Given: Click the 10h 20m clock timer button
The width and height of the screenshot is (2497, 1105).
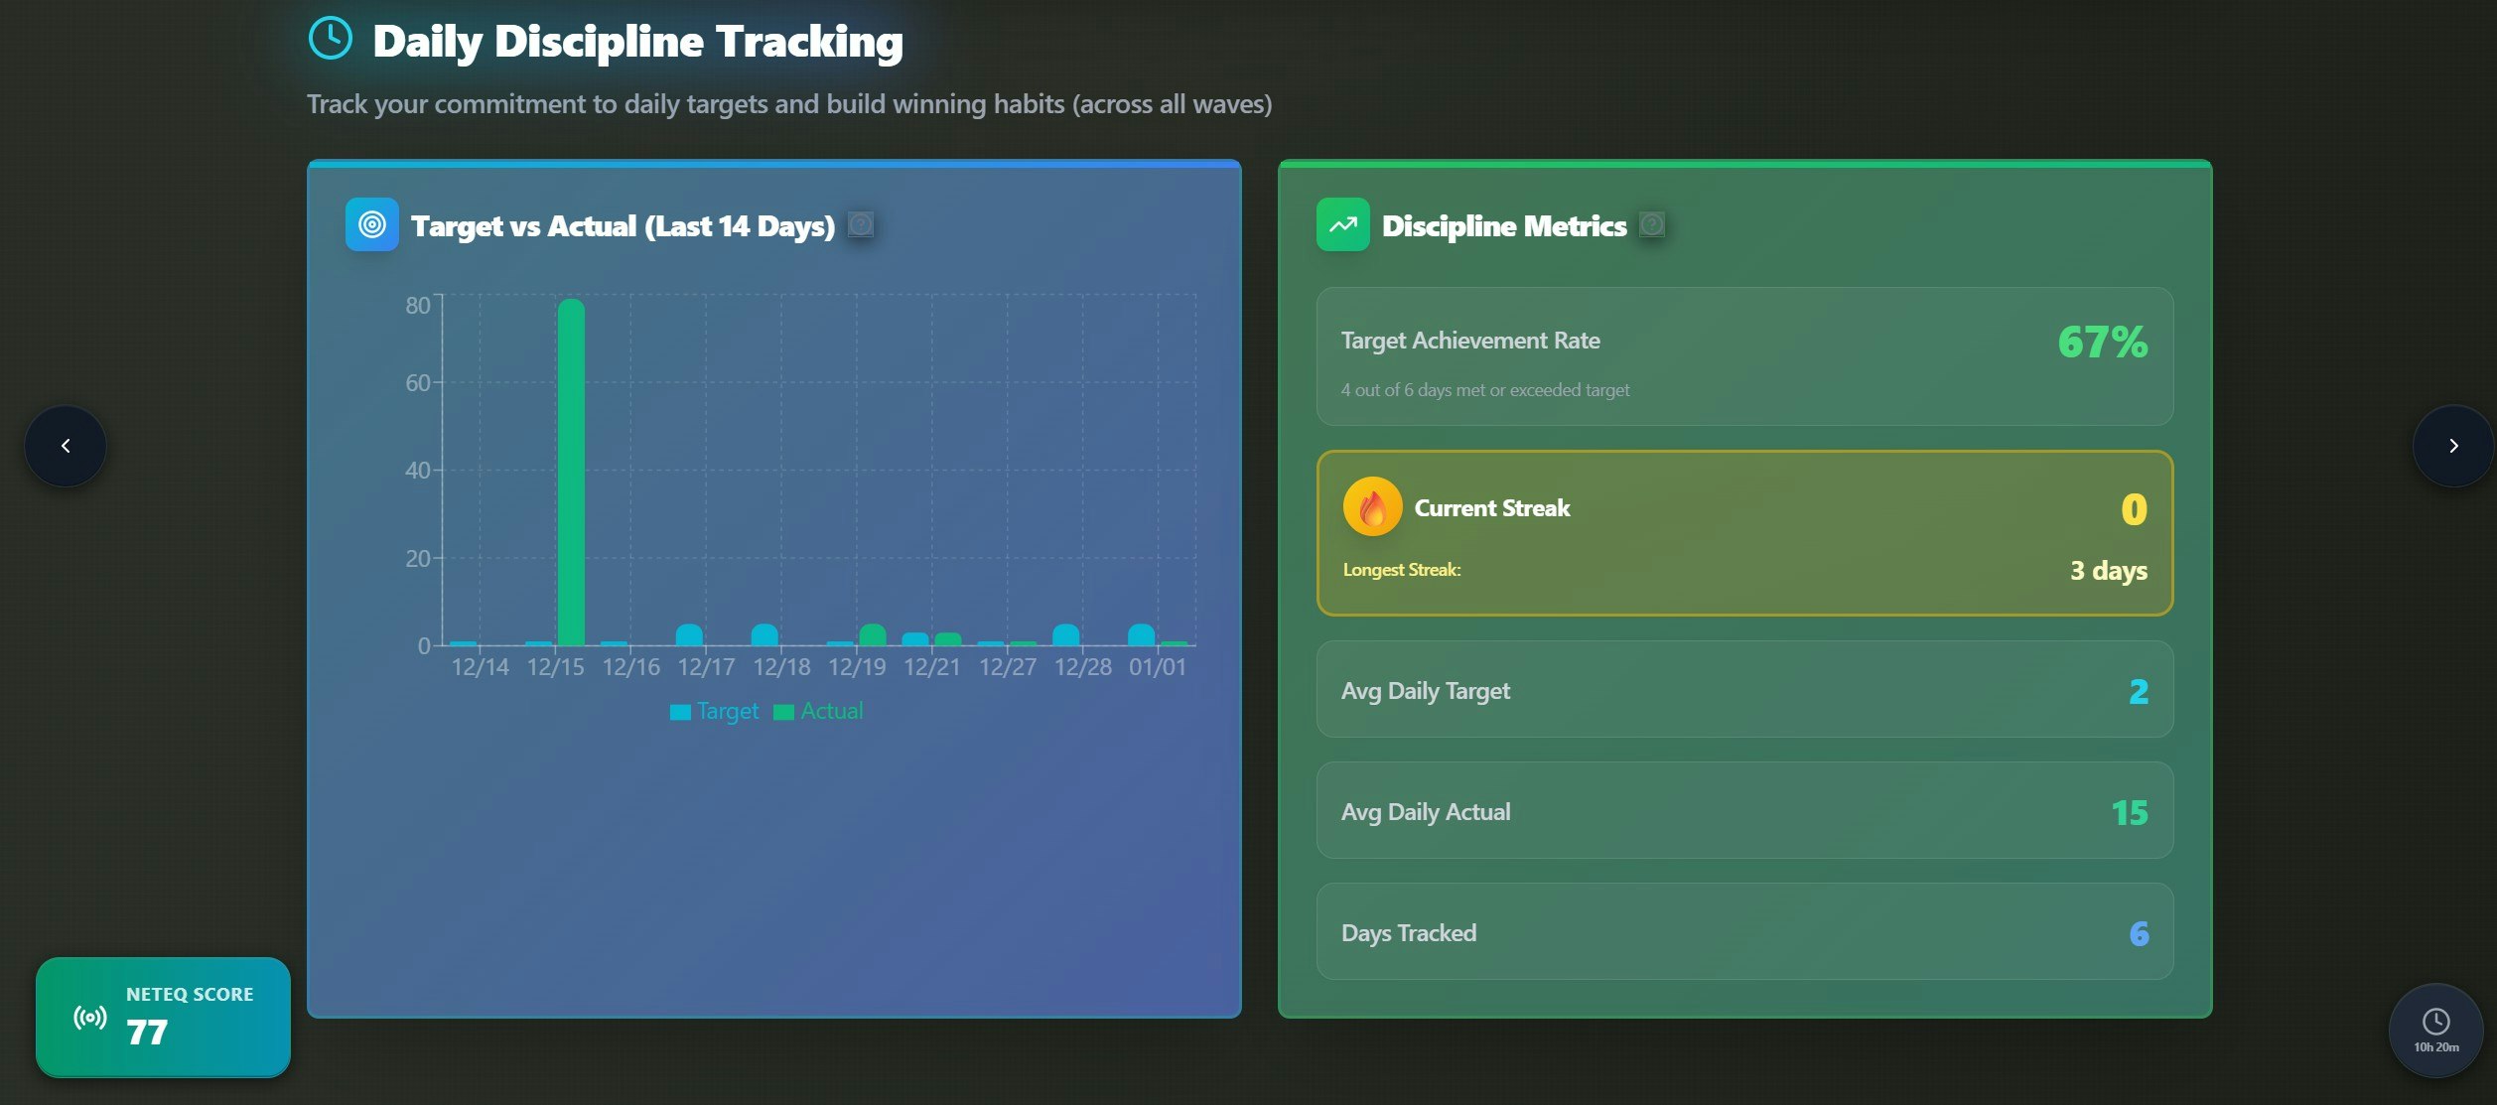Looking at the screenshot, I should tap(2435, 1030).
